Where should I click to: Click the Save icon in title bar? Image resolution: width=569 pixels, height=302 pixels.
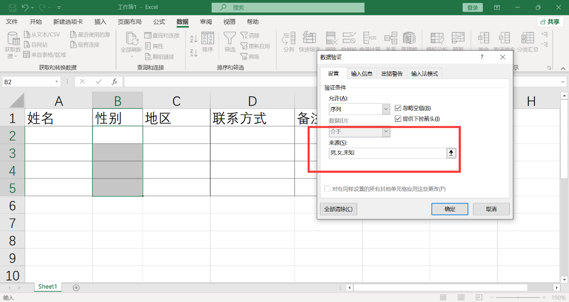(12, 8)
